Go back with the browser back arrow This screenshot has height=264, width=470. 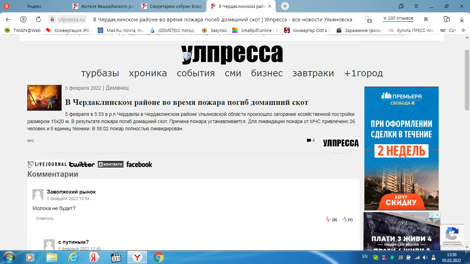tap(8, 19)
